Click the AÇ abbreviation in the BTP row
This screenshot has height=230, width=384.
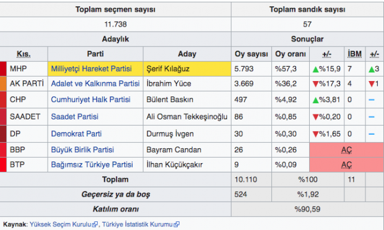347,164
